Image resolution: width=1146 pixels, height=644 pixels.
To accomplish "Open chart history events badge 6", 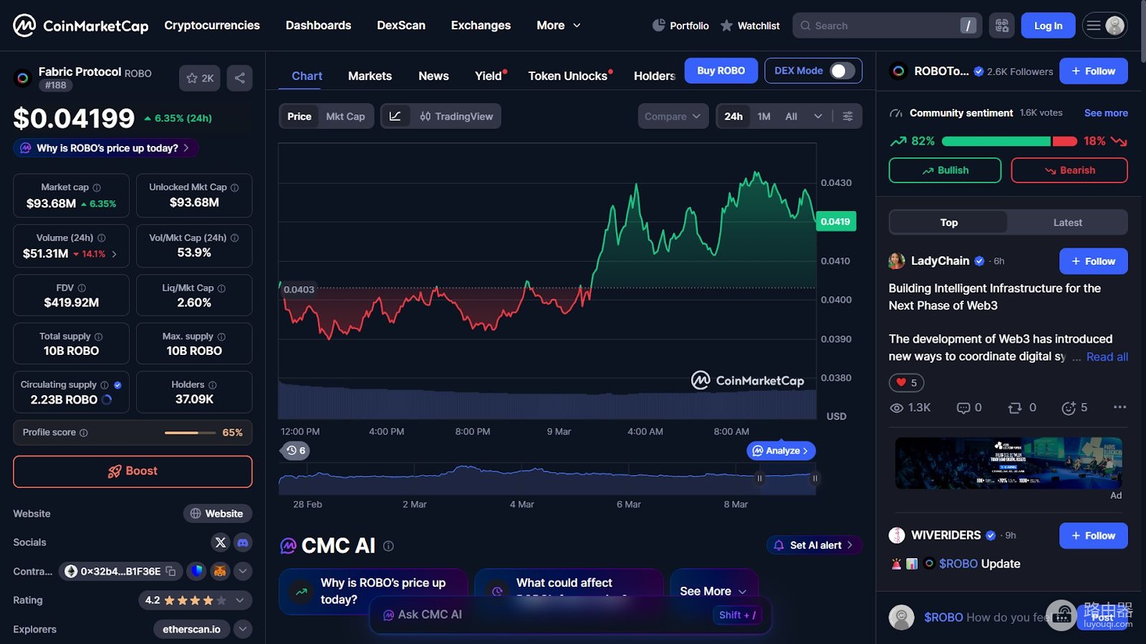I will (x=294, y=451).
